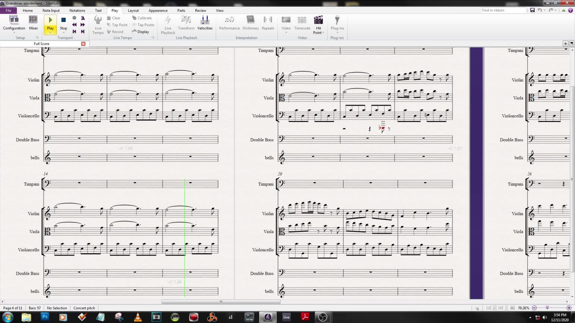Click Calibrate in Live Tempo group

[x=142, y=18]
